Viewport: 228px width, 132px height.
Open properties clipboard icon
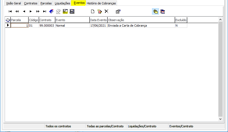(118, 12)
